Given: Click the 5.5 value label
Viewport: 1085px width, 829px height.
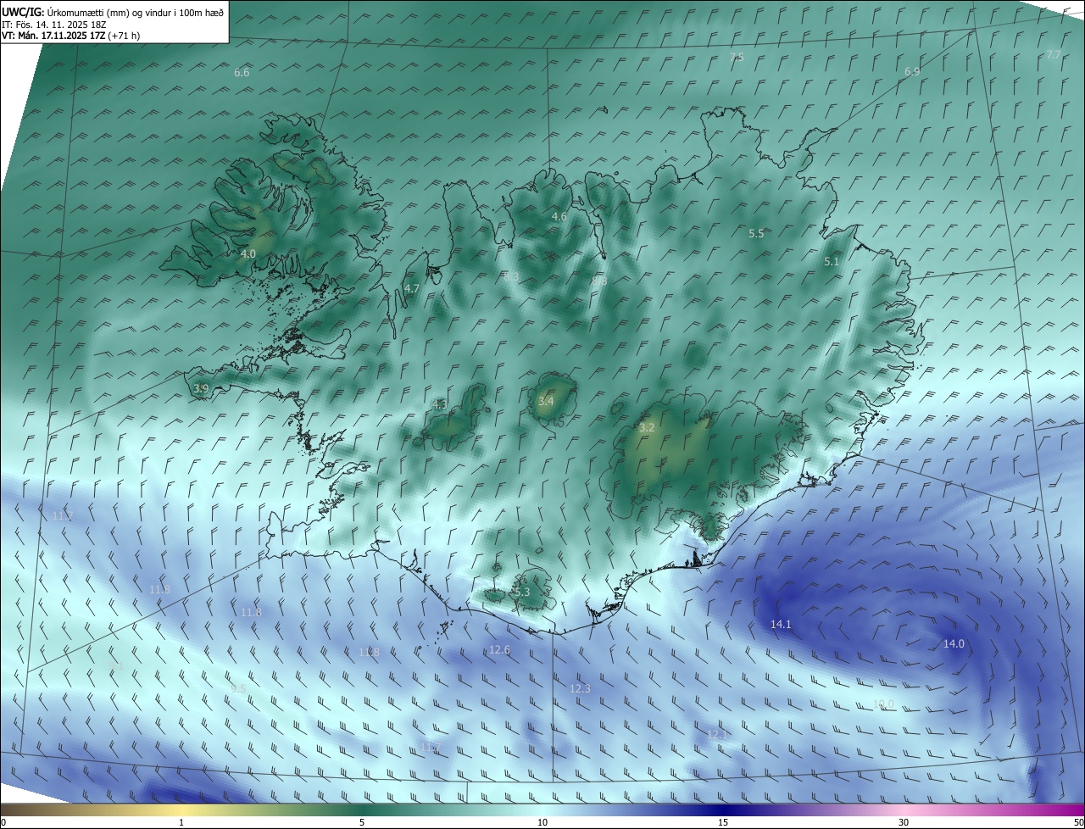Looking at the screenshot, I should 756,233.
